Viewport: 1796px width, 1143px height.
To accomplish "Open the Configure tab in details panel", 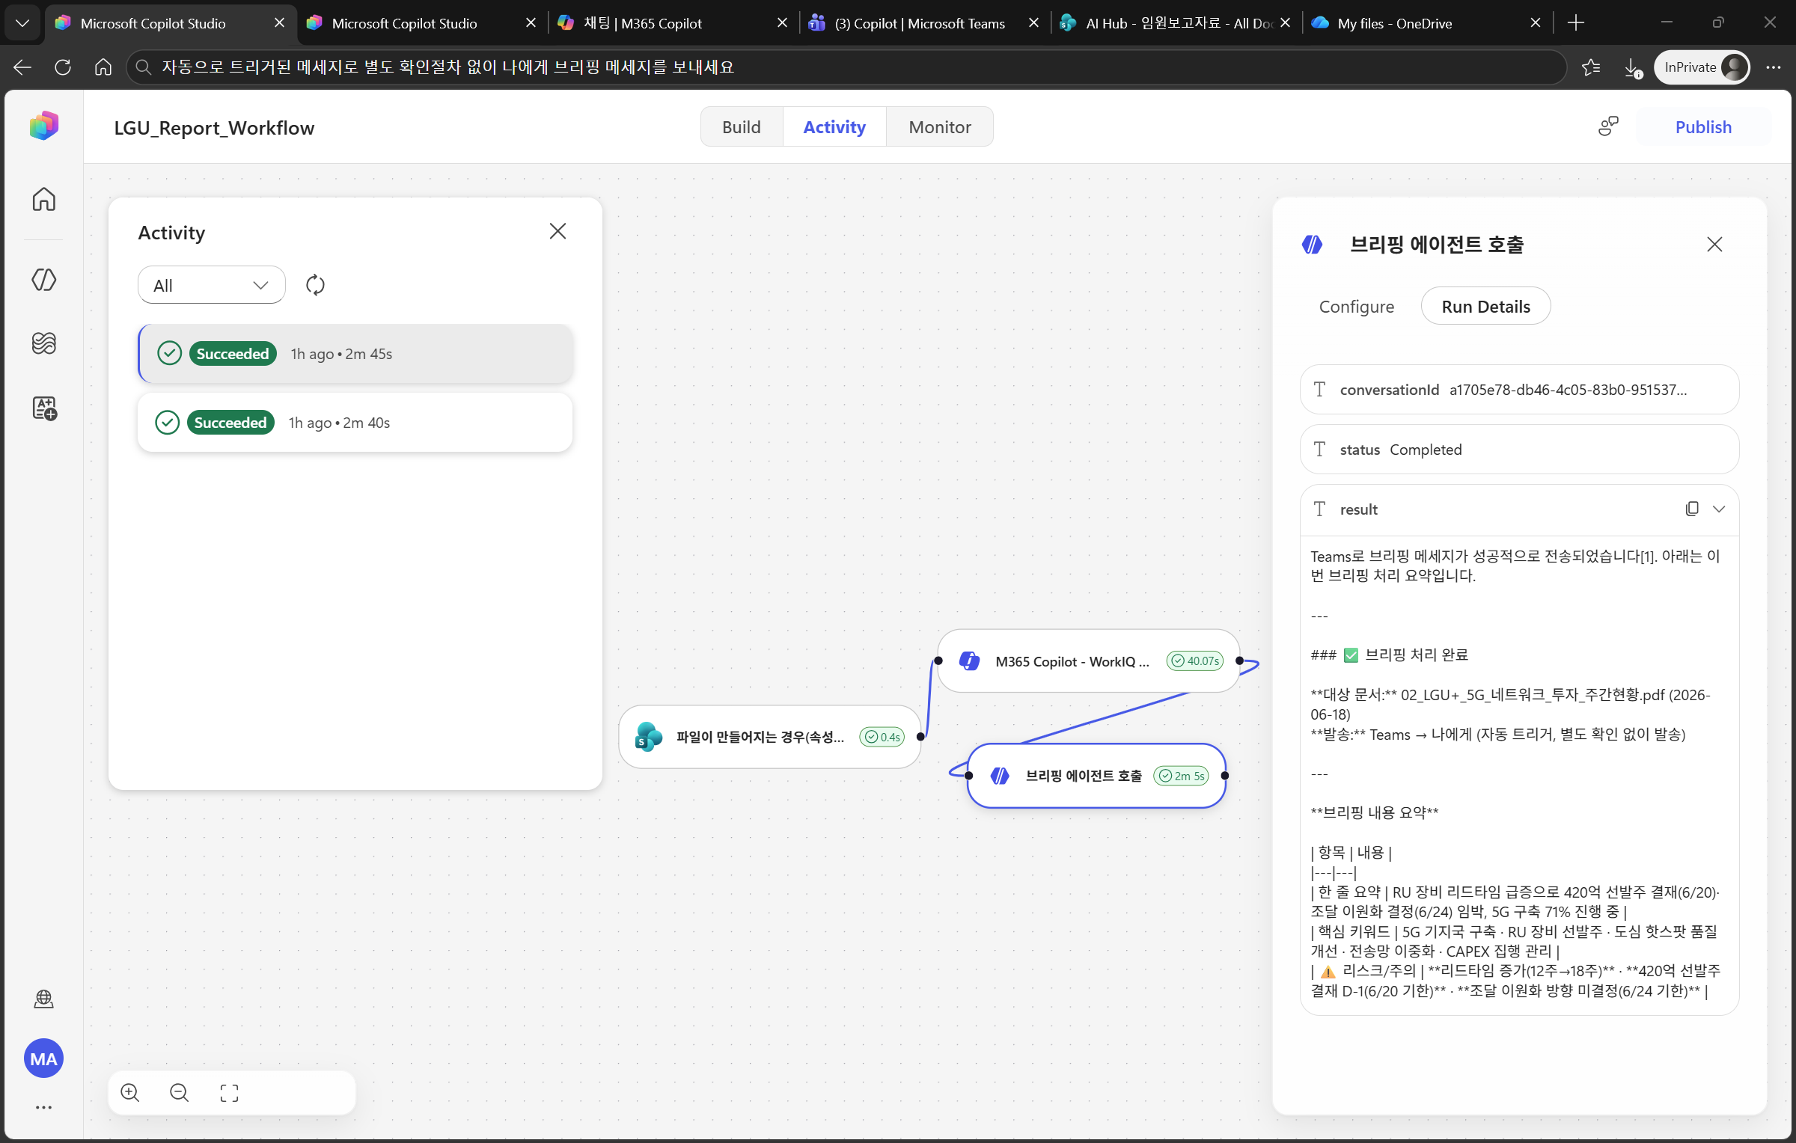I will tap(1356, 307).
